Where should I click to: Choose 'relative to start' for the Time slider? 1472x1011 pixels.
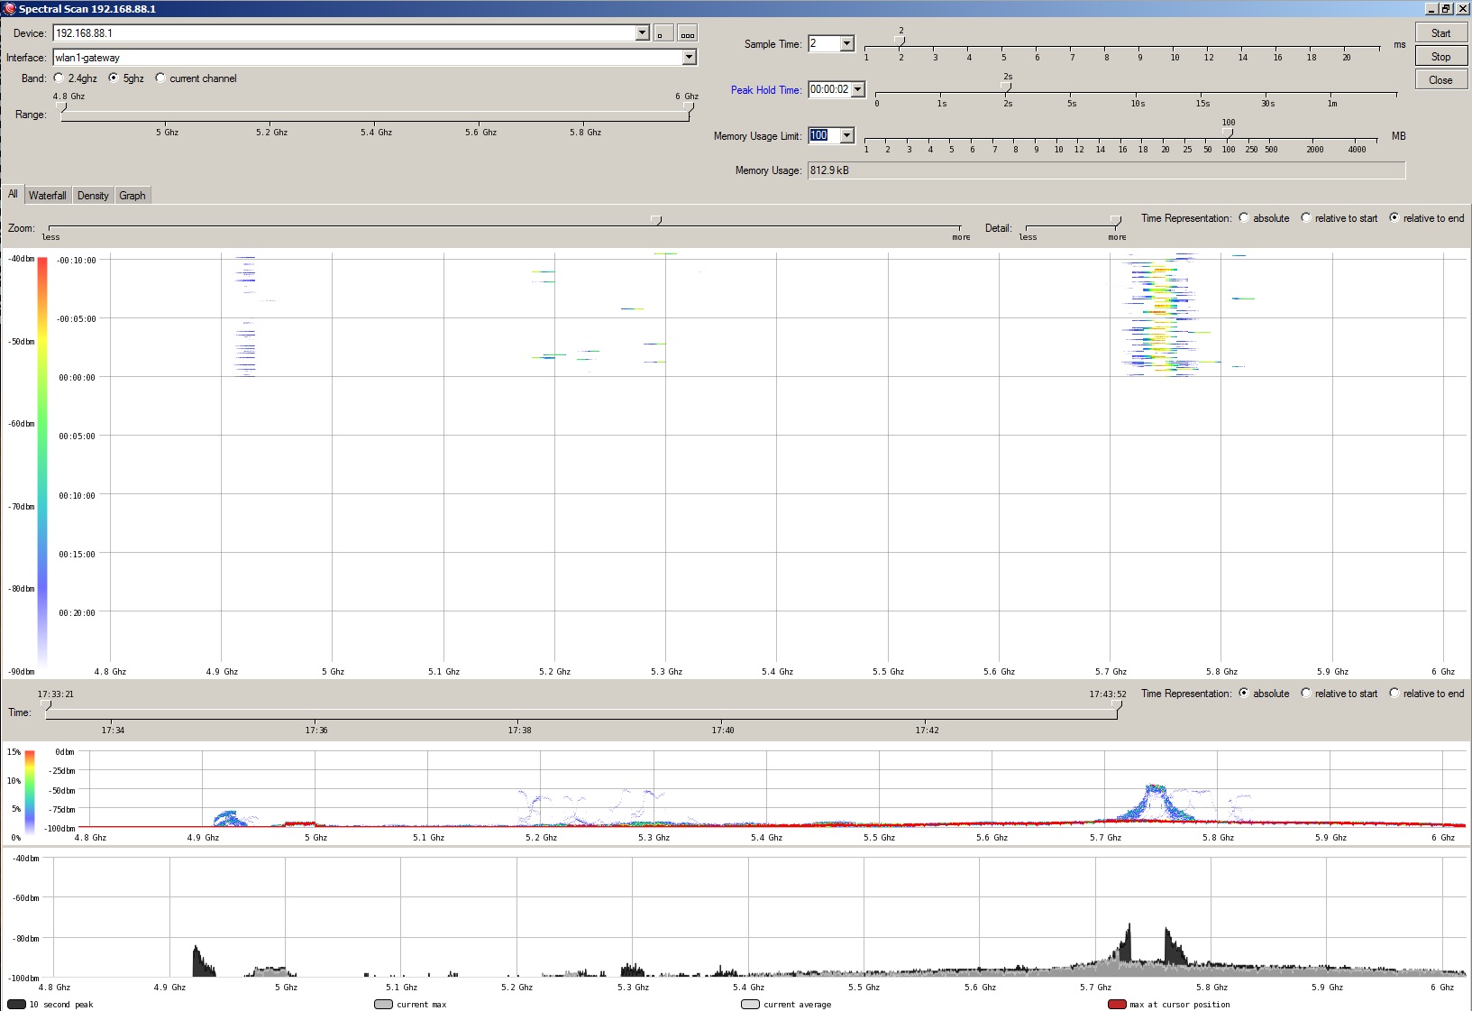pyautogui.click(x=1306, y=694)
